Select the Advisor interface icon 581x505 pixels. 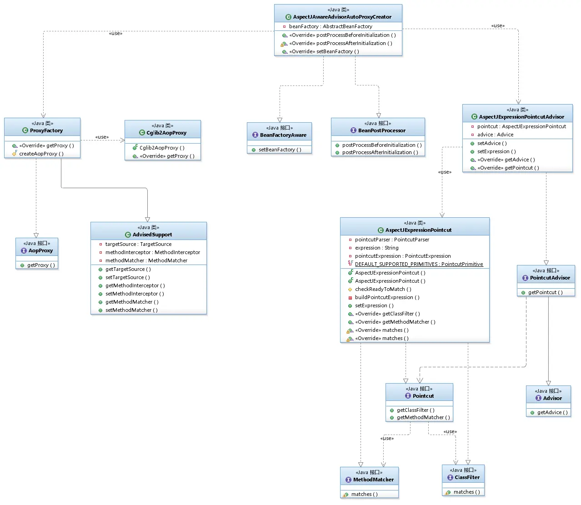(x=538, y=398)
